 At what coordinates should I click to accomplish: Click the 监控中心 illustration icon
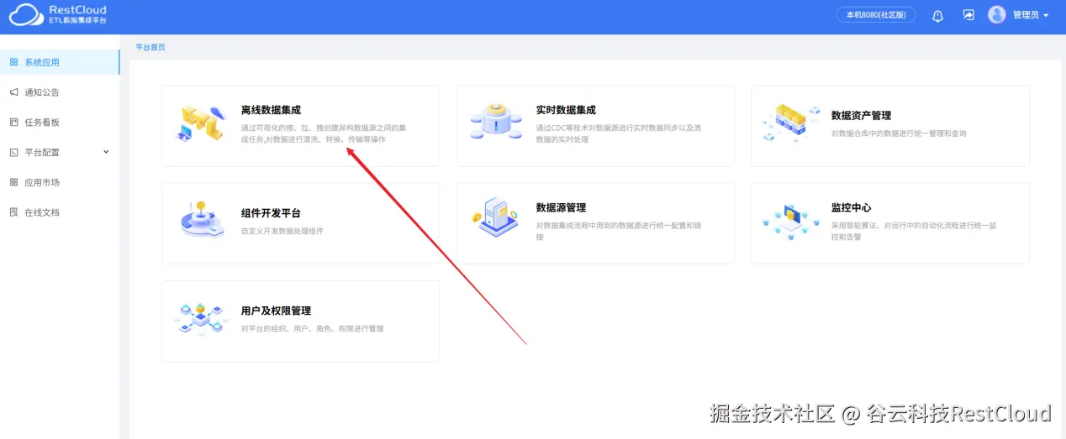[791, 222]
